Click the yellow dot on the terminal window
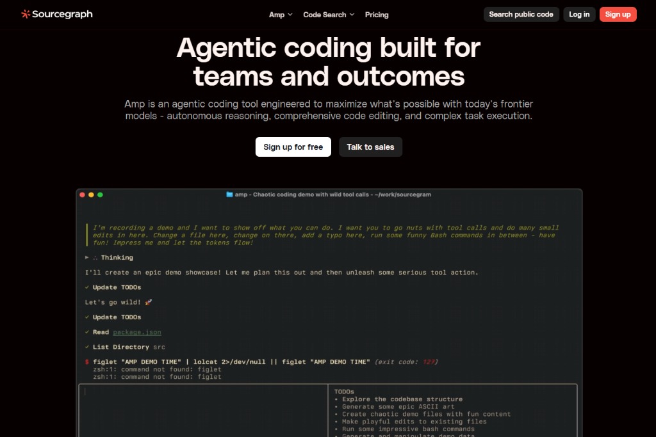The height and width of the screenshot is (437, 656). pyautogui.click(x=92, y=195)
